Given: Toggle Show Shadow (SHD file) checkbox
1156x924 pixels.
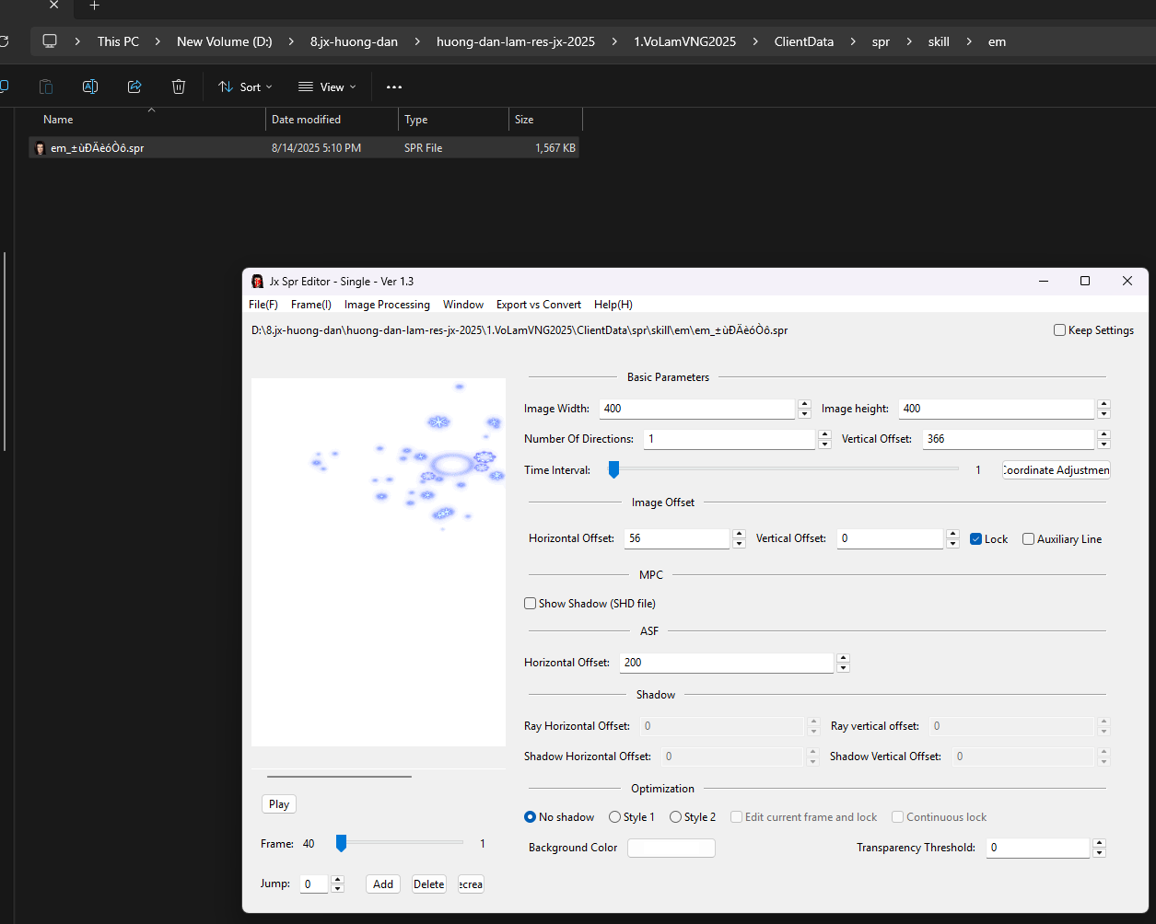Looking at the screenshot, I should [531, 604].
